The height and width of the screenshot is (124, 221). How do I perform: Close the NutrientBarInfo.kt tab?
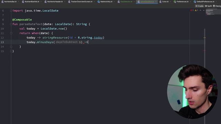click(x=41, y=2)
